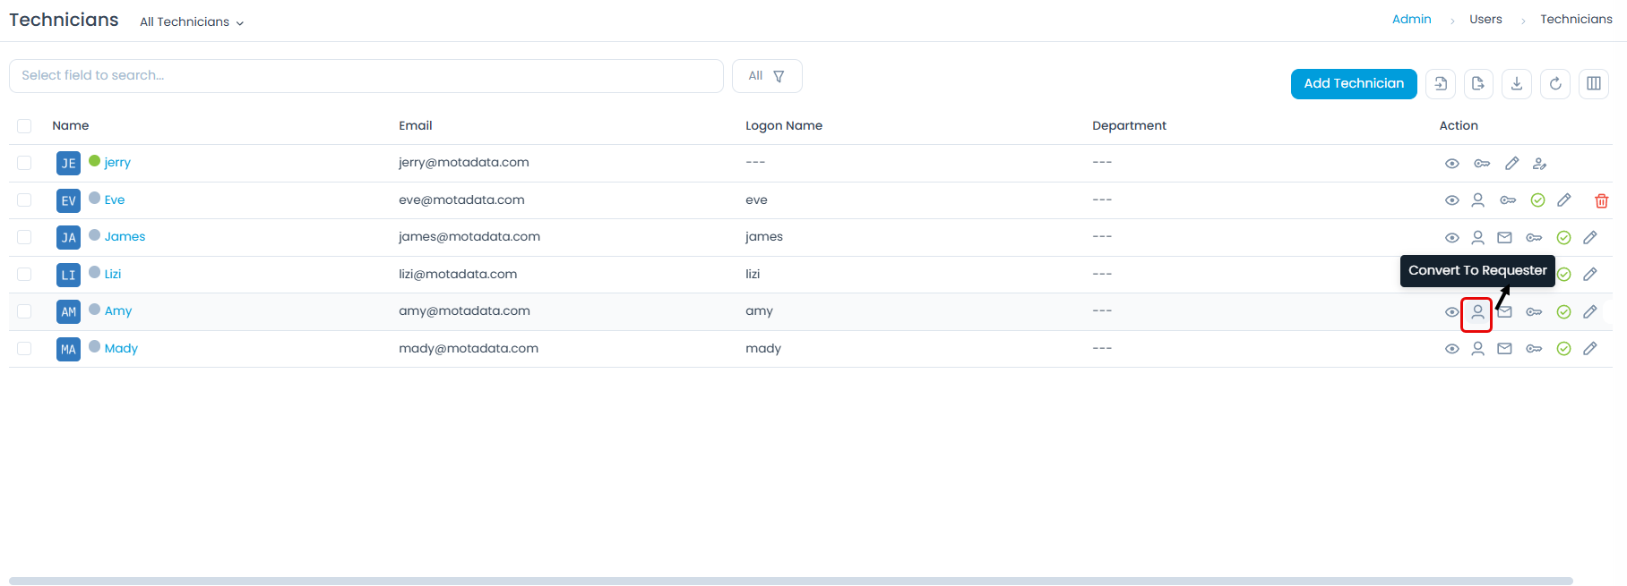
Task: Open technician Eve's name link
Action: [115, 200]
